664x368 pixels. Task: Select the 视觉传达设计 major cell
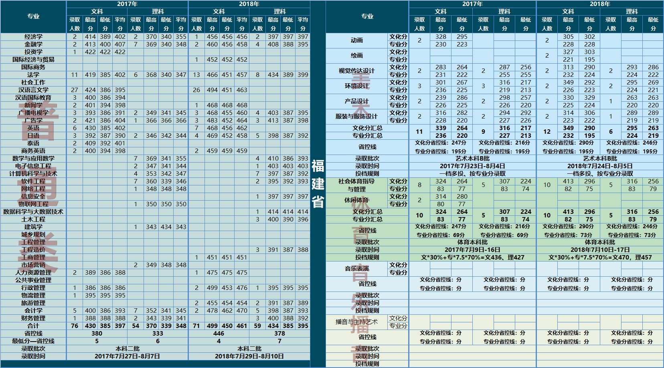point(356,71)
